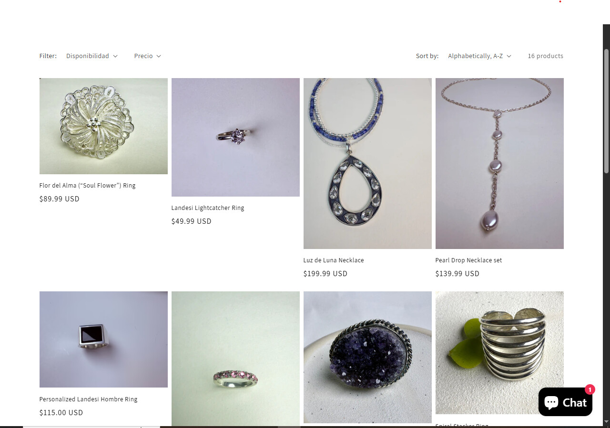610x428 pixels.
Task: Click the black square stone ring image
Action: (103, 339)
